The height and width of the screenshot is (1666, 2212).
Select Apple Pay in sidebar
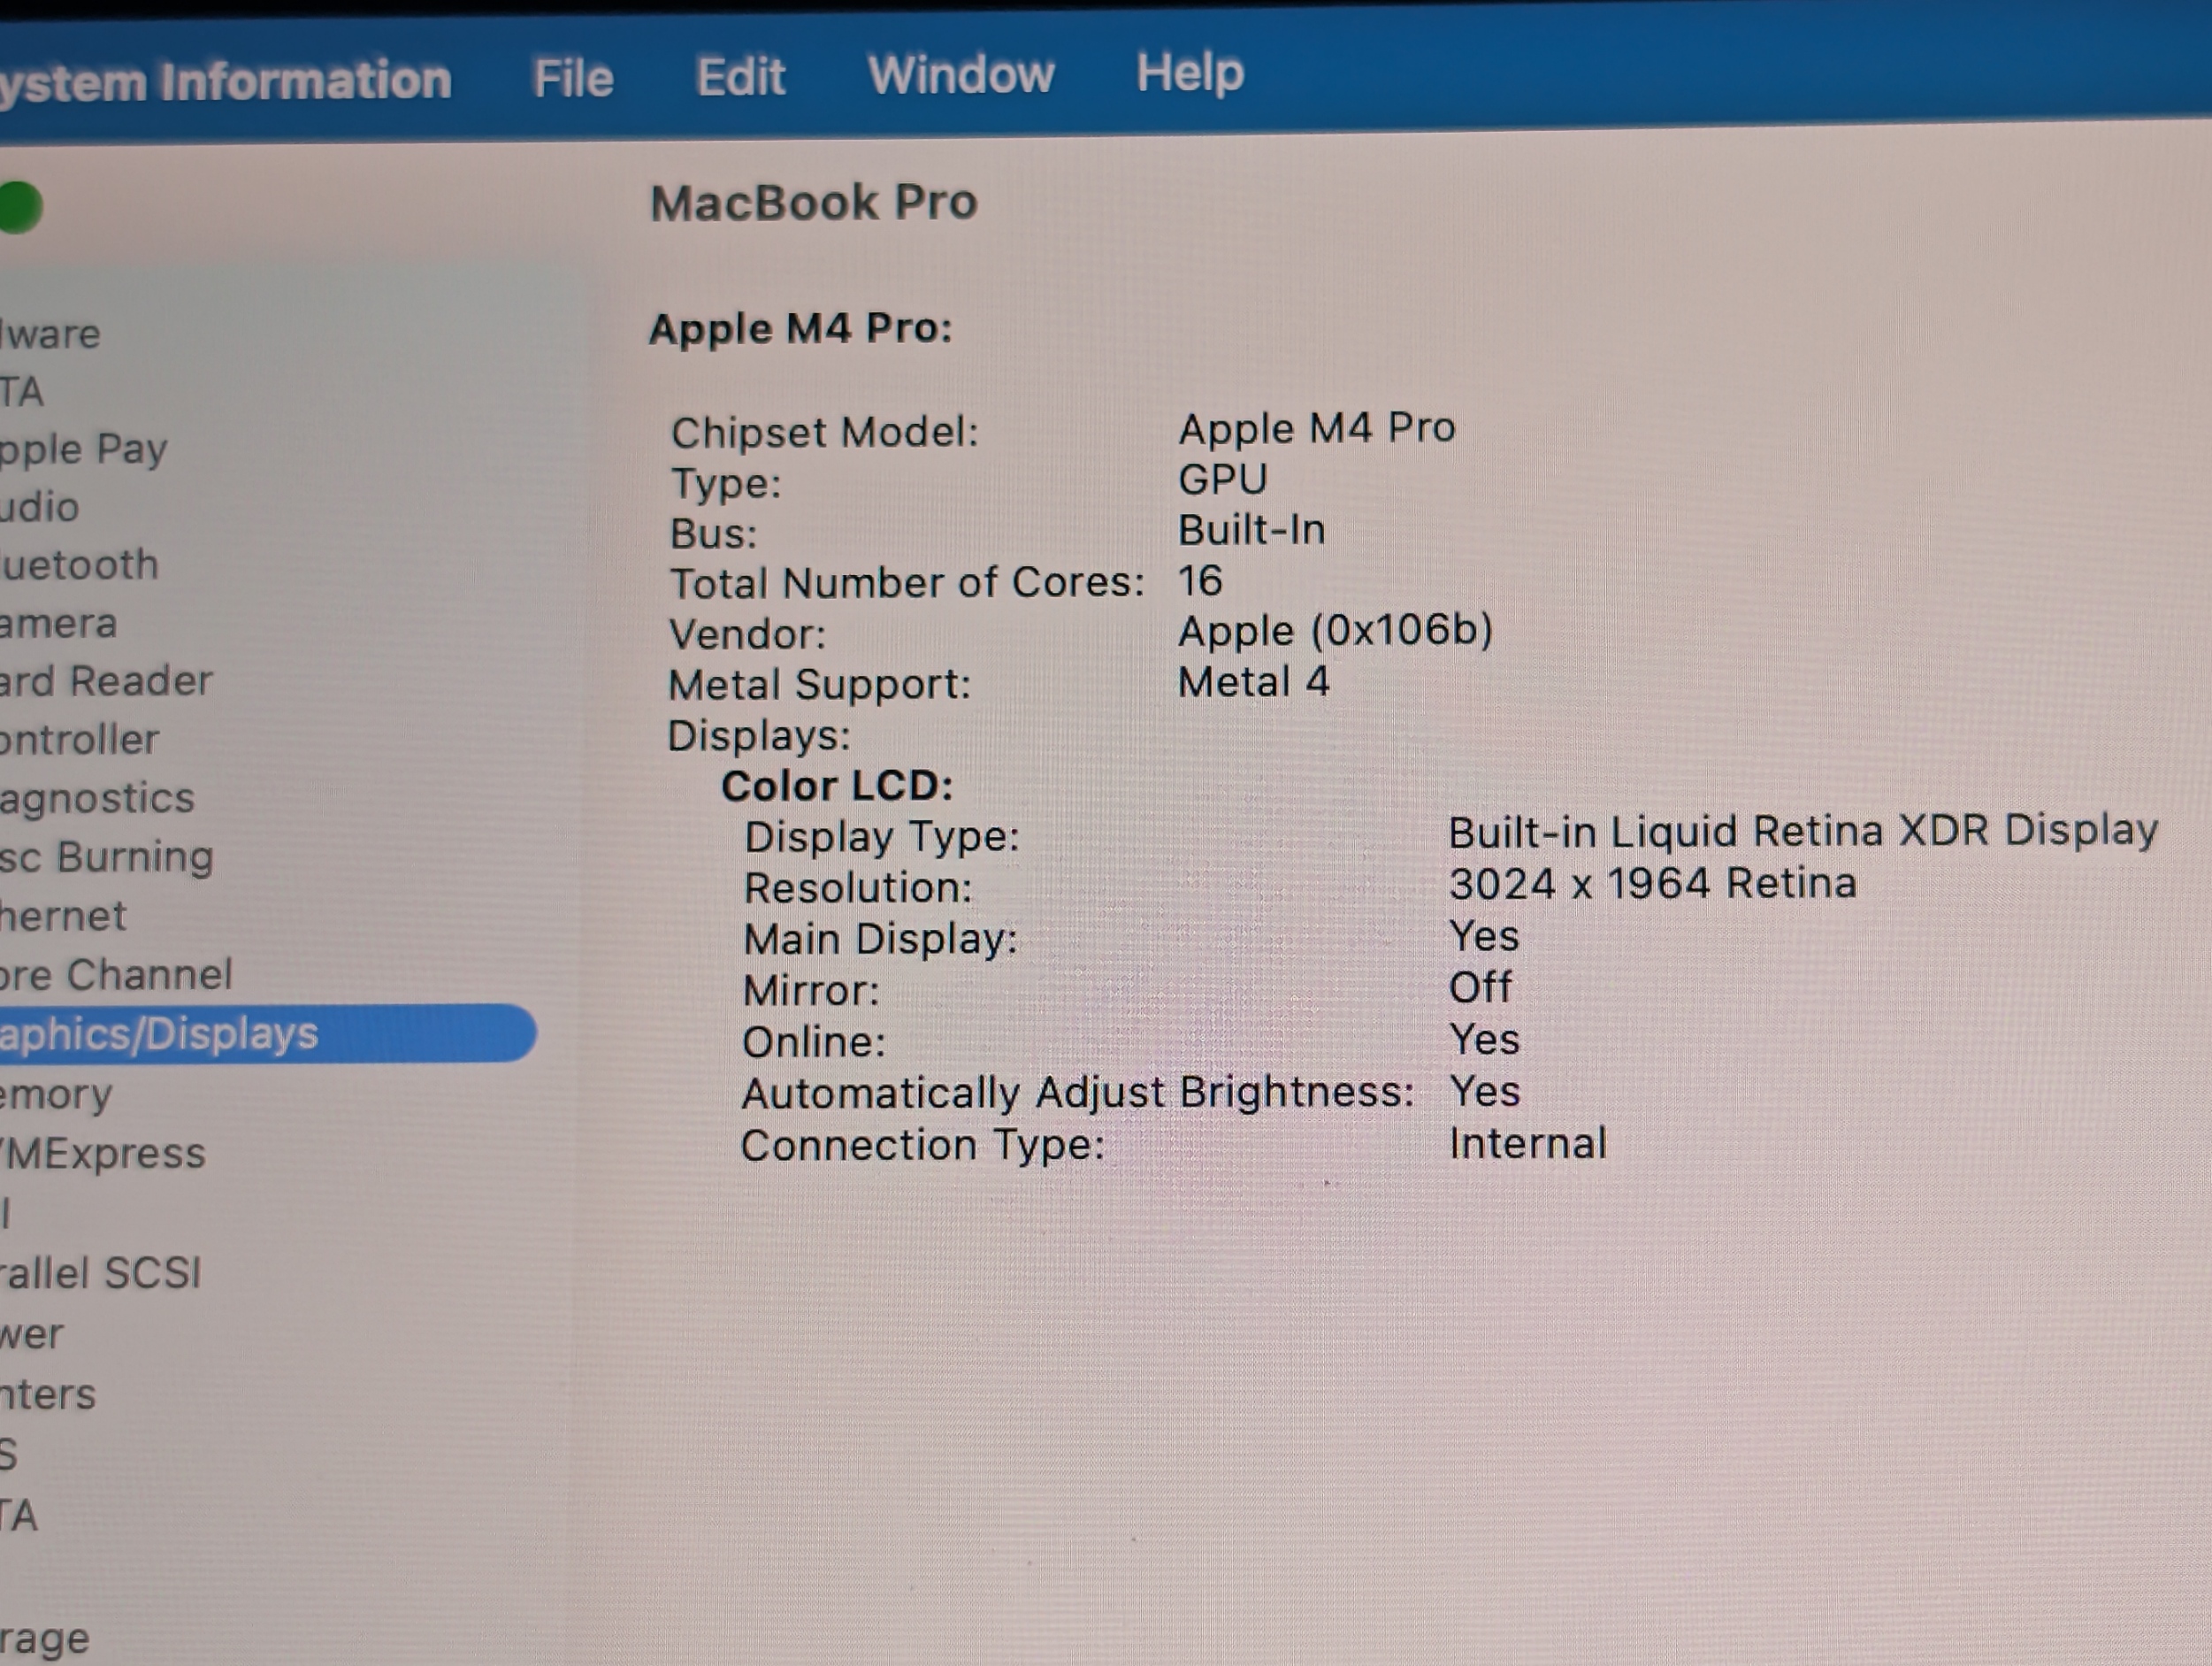pos(83,449)
